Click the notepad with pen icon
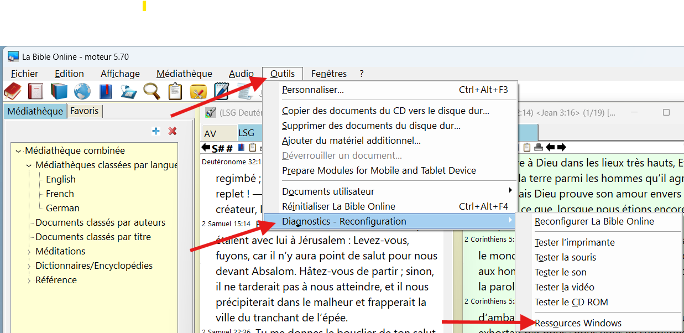The image size is (684, 333). (x=222, y=91)
